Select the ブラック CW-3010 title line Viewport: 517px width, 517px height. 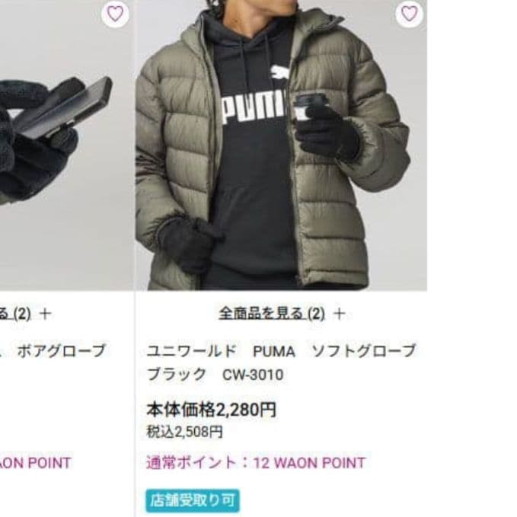coord(215,375)
